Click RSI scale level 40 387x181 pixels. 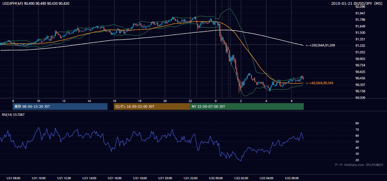pos(357,148)
